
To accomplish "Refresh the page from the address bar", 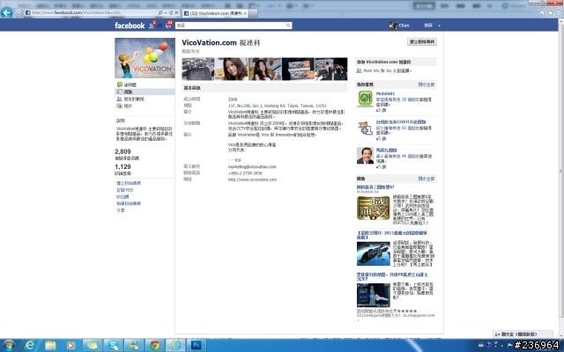I will click(171, 12).
